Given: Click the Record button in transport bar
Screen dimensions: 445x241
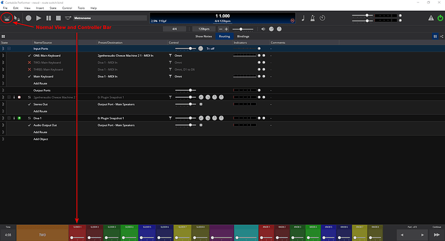Looking at the screenshot, I should coord(28,18).
